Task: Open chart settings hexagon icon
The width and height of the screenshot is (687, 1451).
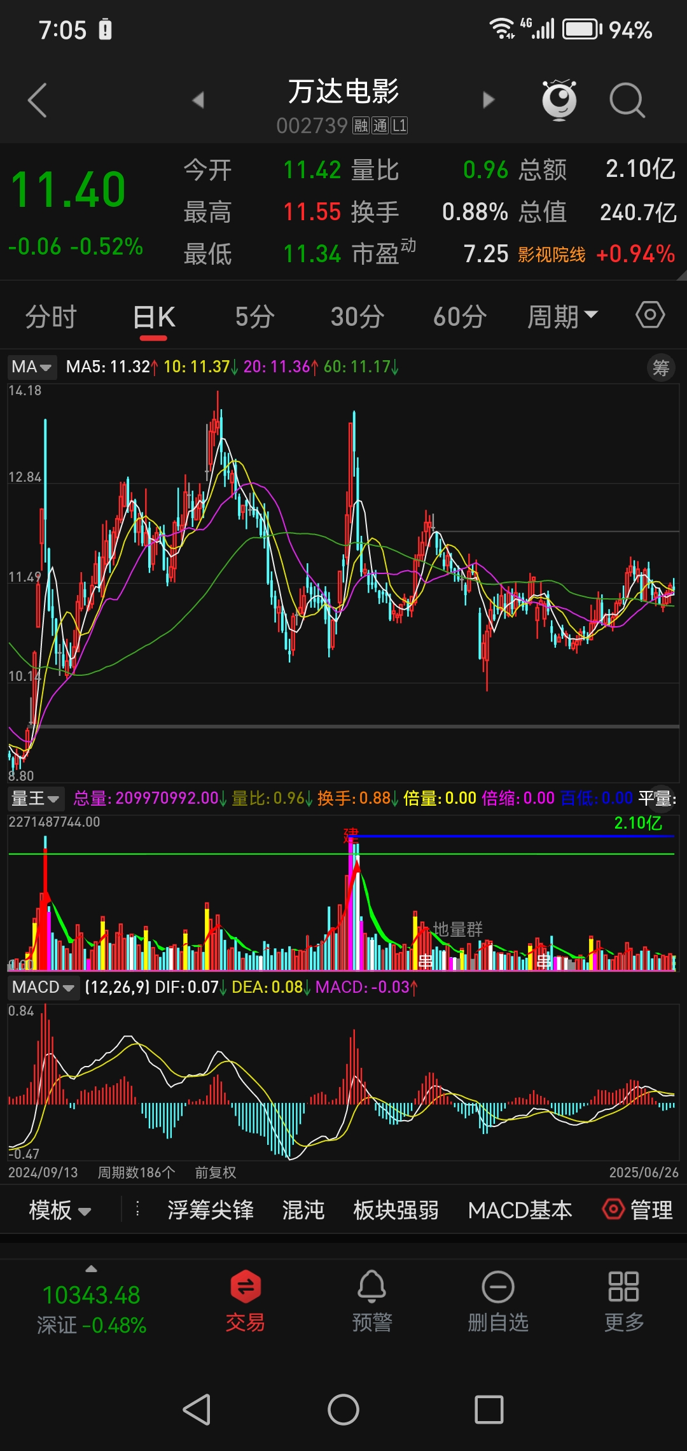Action: tap(650, 315)
